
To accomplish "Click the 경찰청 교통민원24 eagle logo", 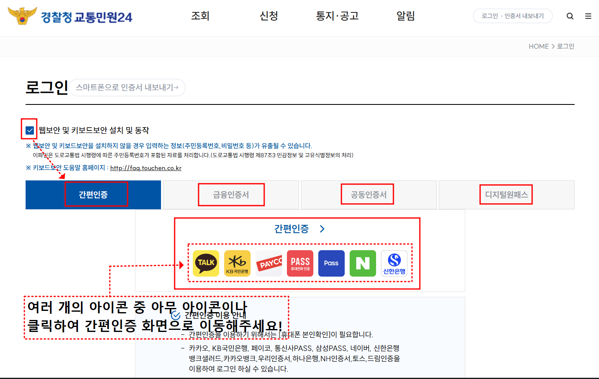I will coord(22,16).
